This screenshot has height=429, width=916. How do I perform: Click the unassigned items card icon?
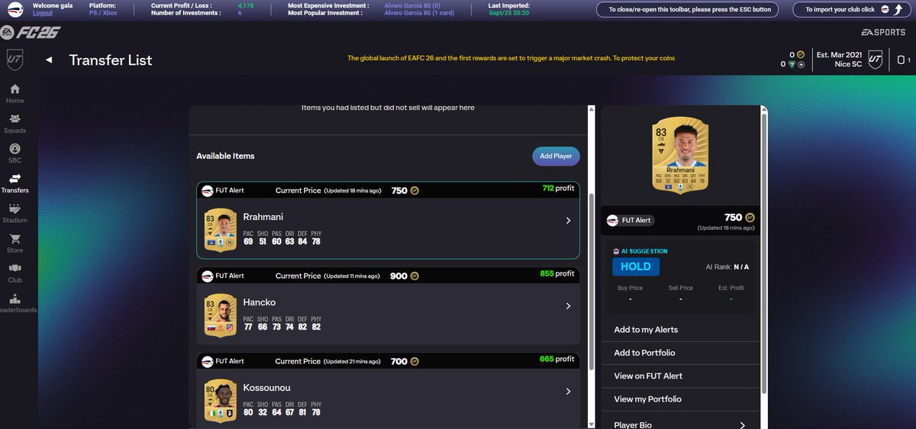point(901,60)
